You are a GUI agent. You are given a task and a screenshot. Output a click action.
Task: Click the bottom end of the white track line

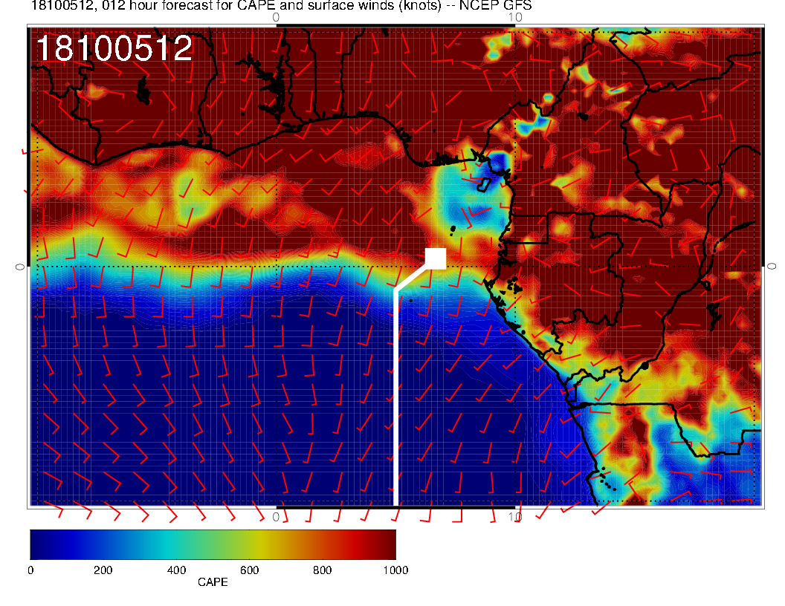tap(395, 503)
